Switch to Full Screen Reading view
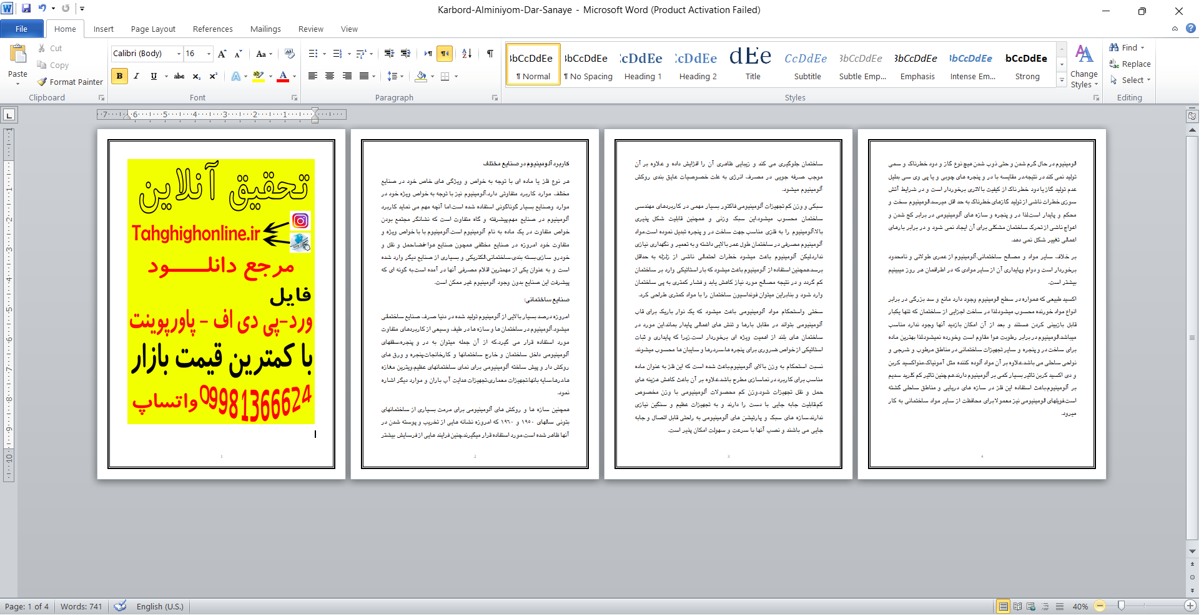The height and width of the screenshot is (615, 1204). (x=1017, y=606)
